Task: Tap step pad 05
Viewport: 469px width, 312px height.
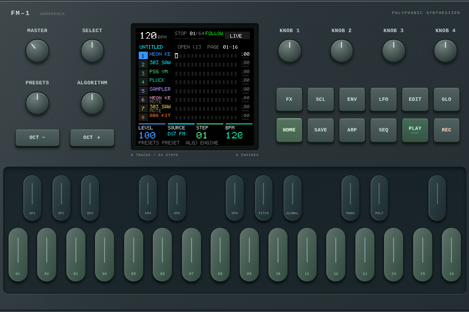Action: [x=134, y=254]
